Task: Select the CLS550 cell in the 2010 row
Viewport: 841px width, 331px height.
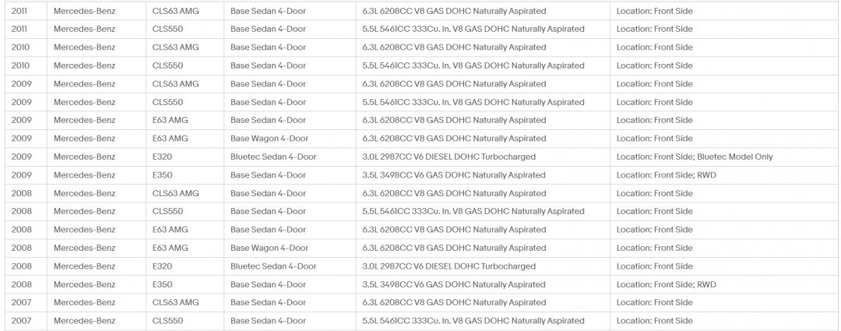Action: tap(167, 65)
